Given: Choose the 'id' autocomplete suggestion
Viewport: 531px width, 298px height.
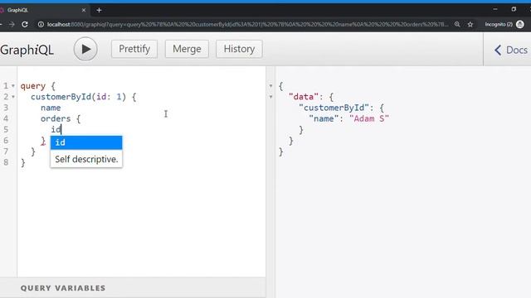Looking at the screenshot, I should [x=86, y=142].
